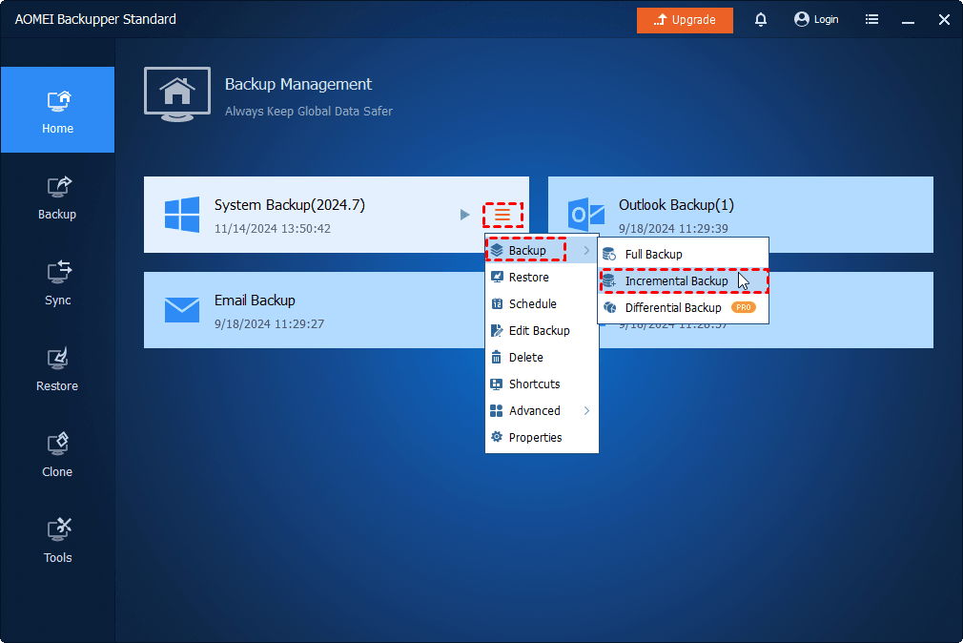Click timestamp 11/14/2024 13:50:42
The image size is (963, 643).
coord(272,229)
